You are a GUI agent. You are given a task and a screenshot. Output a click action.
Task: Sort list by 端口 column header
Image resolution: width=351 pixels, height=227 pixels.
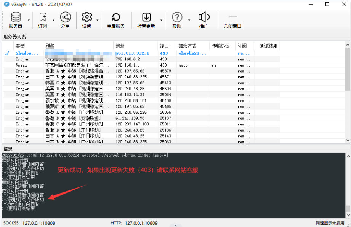pyautogui.click(x=166, y=46)
